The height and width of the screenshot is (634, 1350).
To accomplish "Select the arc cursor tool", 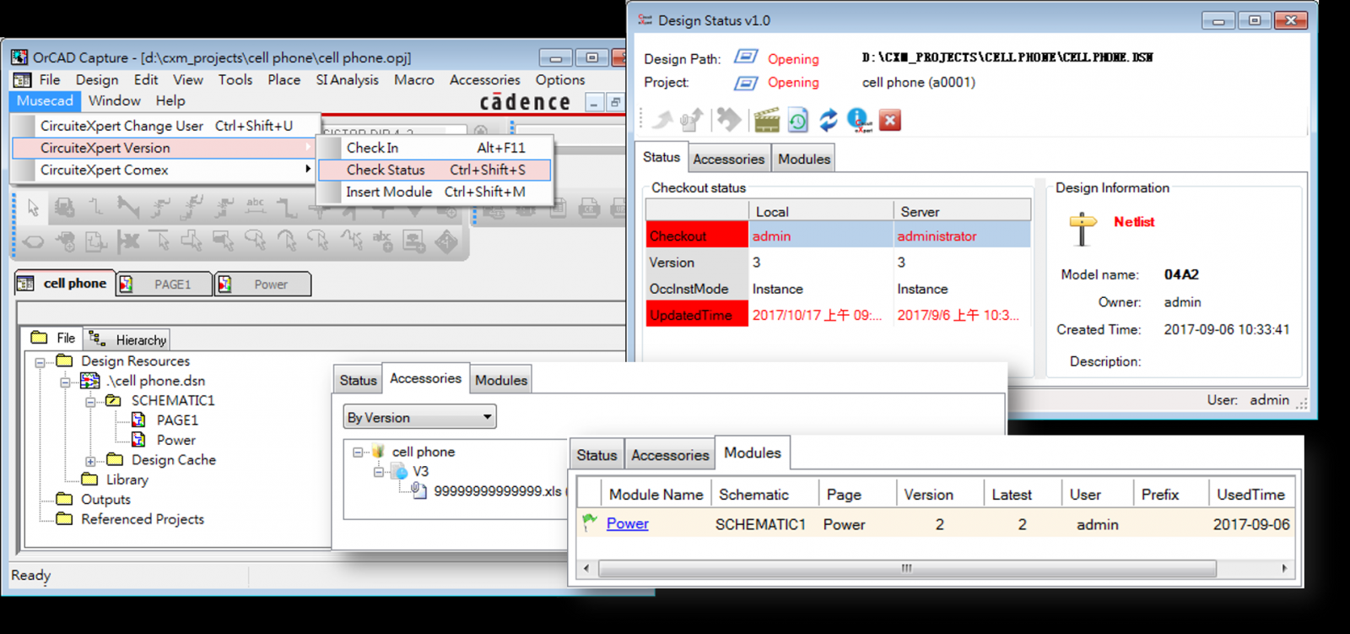I will [287, 242].
